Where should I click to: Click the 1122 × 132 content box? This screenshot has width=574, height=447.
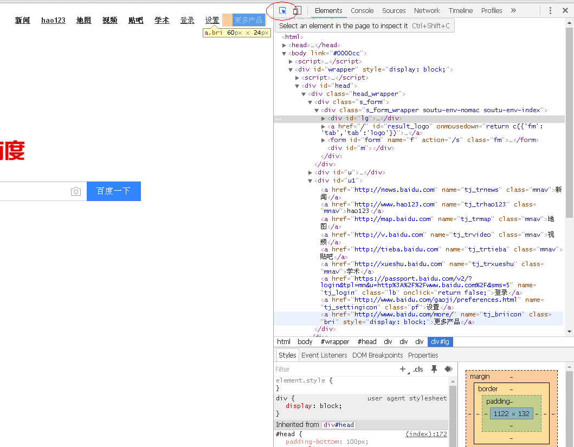(x=512, y=414)
